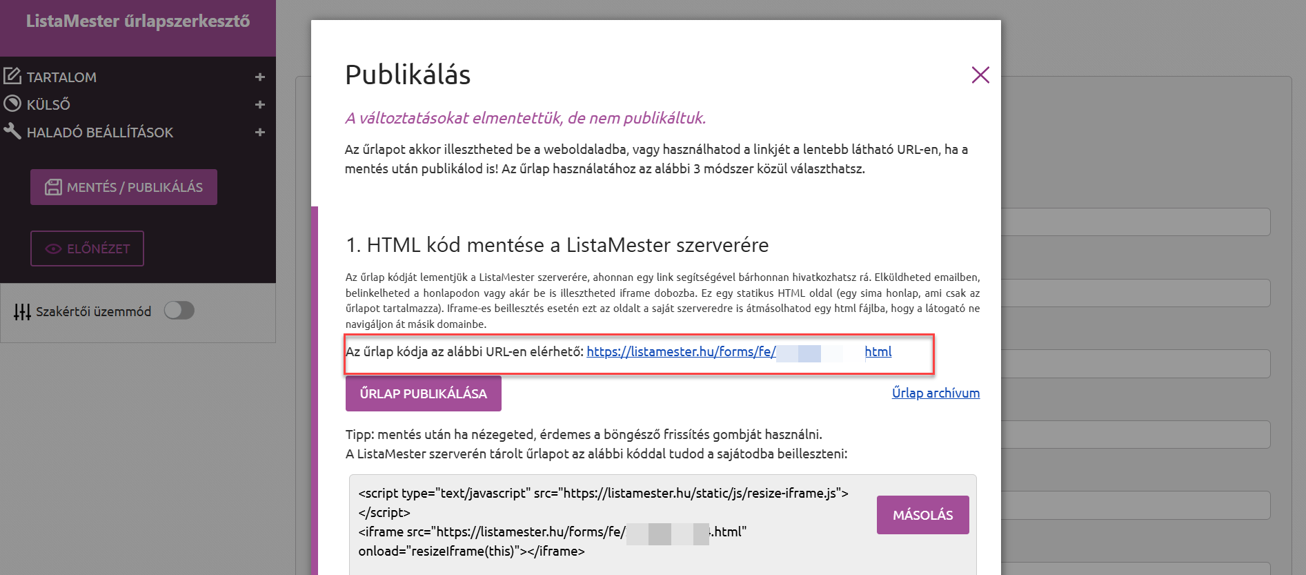
Task: Click the heading "1. HTML kód mentése a ListaMester szerverére"
Action: [557, 245]
